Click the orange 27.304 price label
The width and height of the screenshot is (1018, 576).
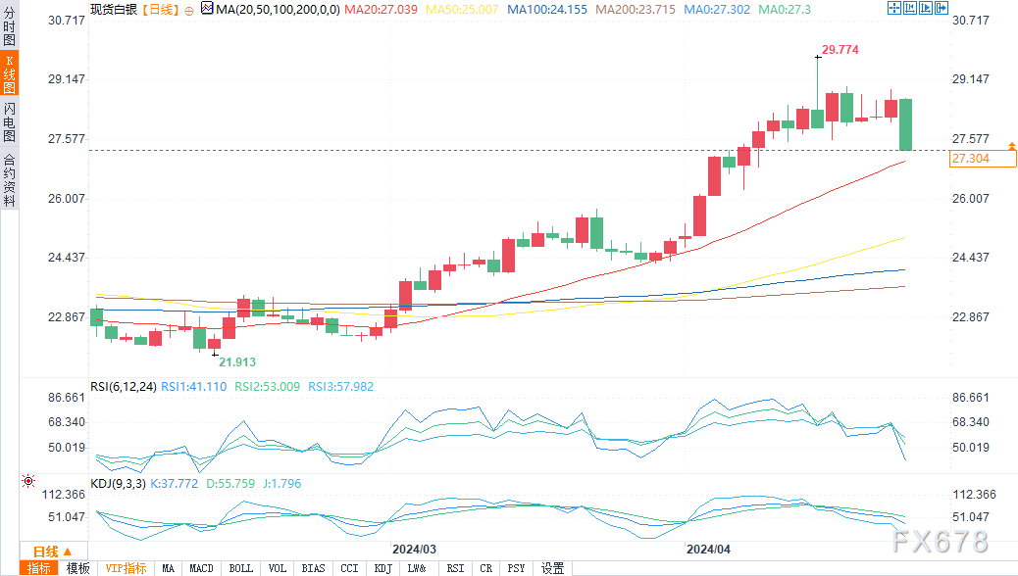click(969, 158)
